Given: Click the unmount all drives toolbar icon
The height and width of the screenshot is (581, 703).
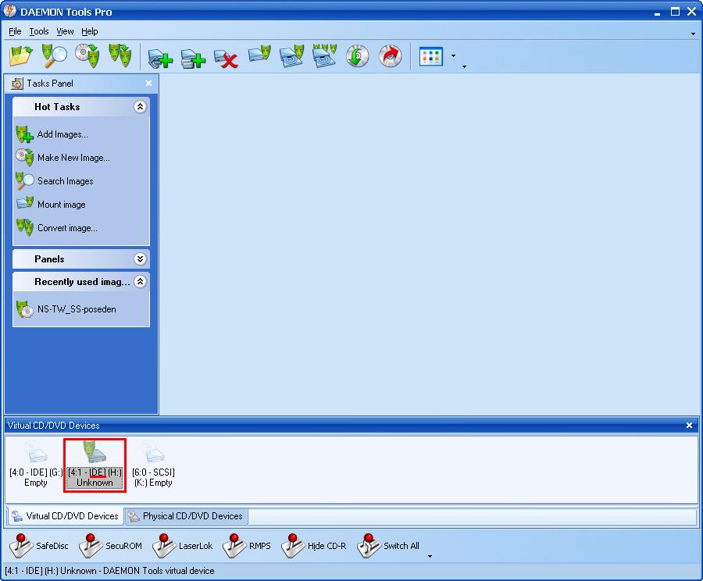Looking at the screenshot, I should pyautogui.click(x=325, y=56).
